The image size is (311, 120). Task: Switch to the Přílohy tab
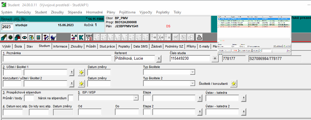[191, 47]
